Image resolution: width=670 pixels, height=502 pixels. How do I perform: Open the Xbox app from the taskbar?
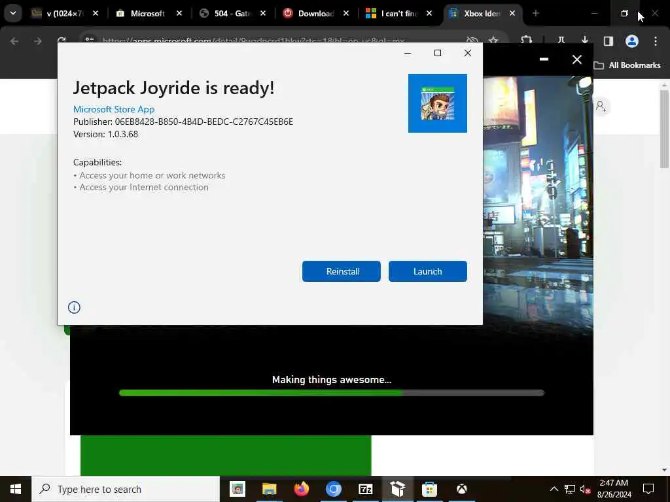(x=461, y=489)
